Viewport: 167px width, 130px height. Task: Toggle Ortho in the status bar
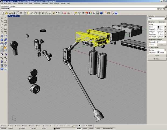pyautogui.click(x=85, y=128)
